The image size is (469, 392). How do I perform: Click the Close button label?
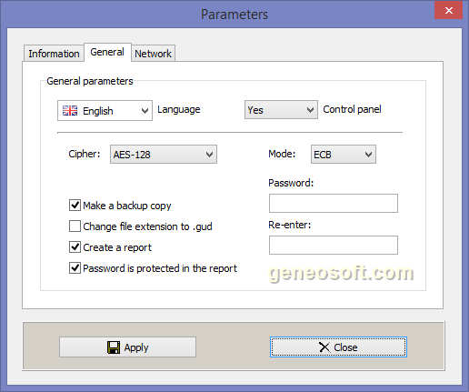(345, 347)
